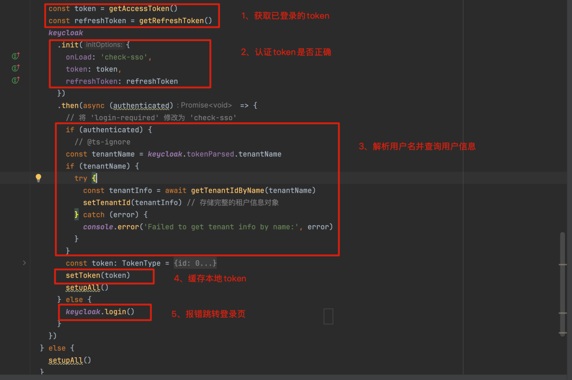572x380 pixels.
Task: Click the 'TokenType' type annotation
Action: pyautogui.click(x=141, y=263)
